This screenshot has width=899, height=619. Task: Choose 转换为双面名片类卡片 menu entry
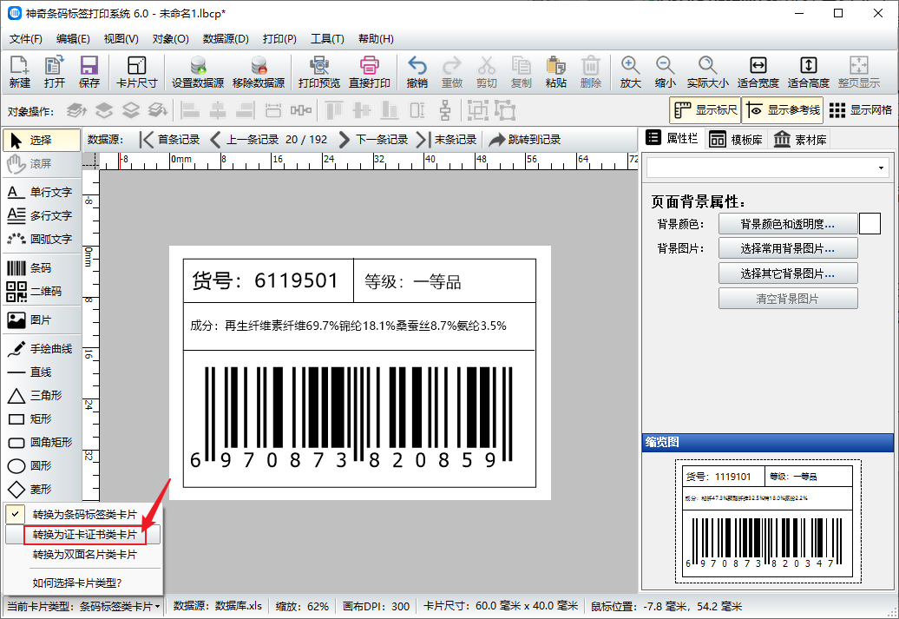[85, 554]
